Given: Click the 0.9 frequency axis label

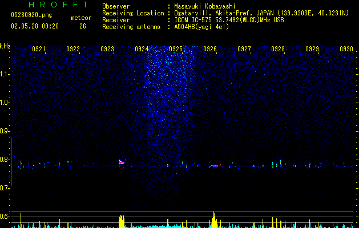Looking at the screenshot, I should (x=5, y=131).
